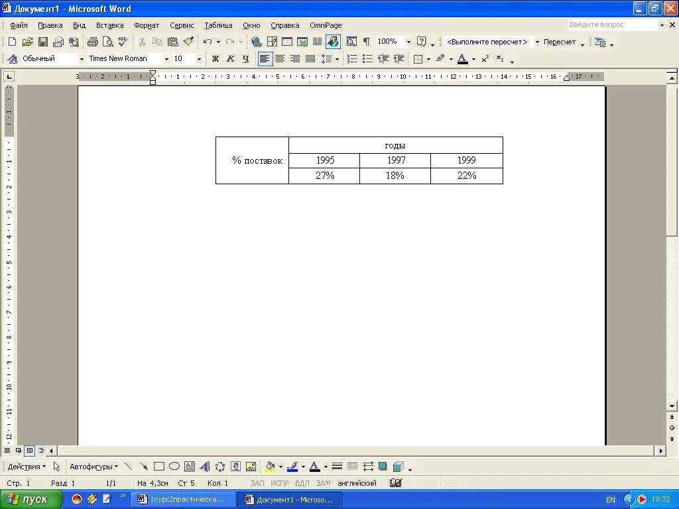Open Вставка menu
This screenshot has width=679, height=509.
coord(109,25)
